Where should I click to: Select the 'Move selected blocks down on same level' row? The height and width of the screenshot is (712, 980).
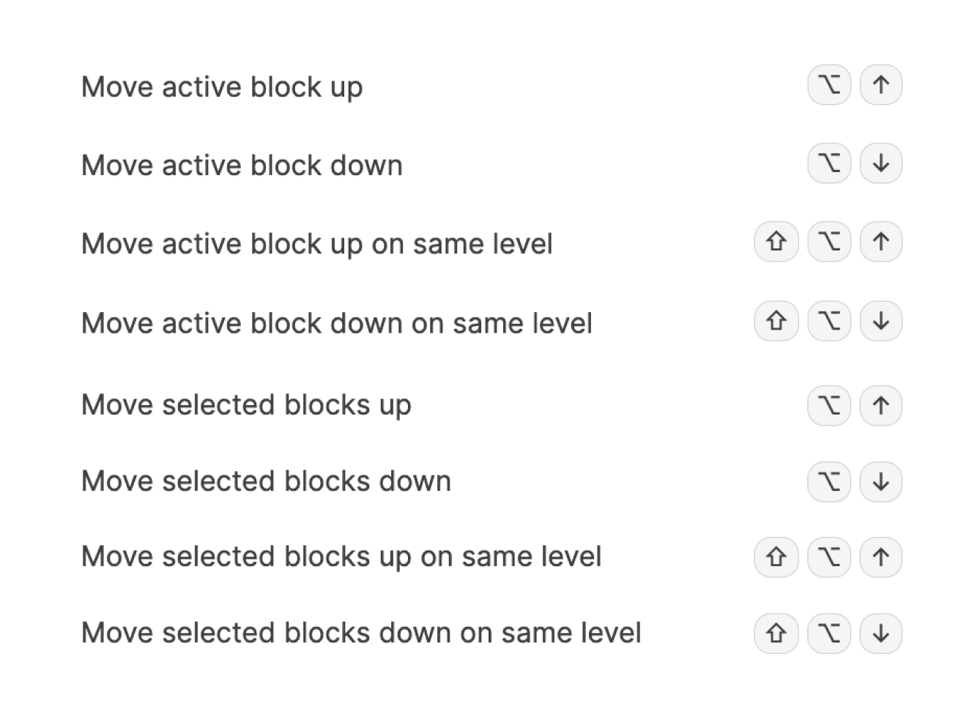pos(362,633)
